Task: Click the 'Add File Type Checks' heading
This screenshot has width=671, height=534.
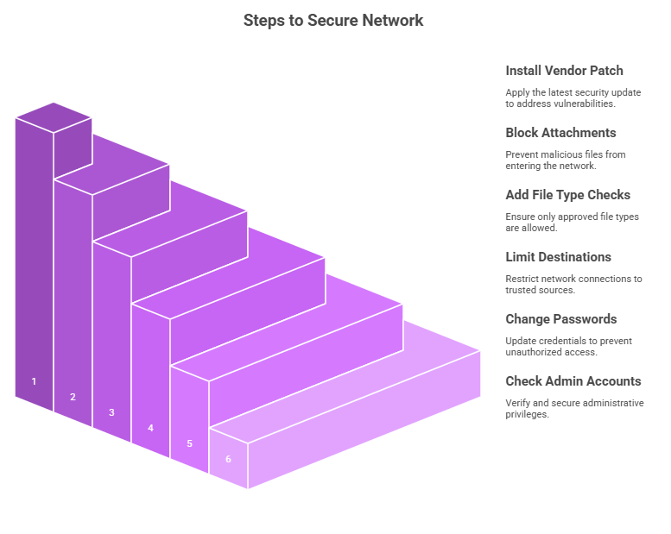Action: (x=568, y=195)
